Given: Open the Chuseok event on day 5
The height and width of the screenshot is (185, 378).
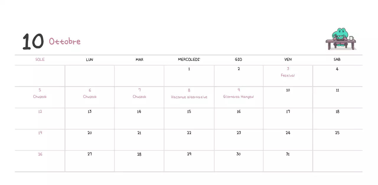Looking at the screenshot, I should [40, 97].
